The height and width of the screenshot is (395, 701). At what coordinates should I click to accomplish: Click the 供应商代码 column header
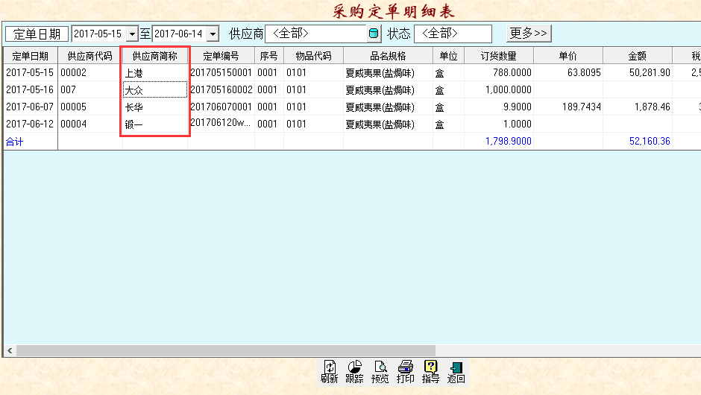click(89, 56)
